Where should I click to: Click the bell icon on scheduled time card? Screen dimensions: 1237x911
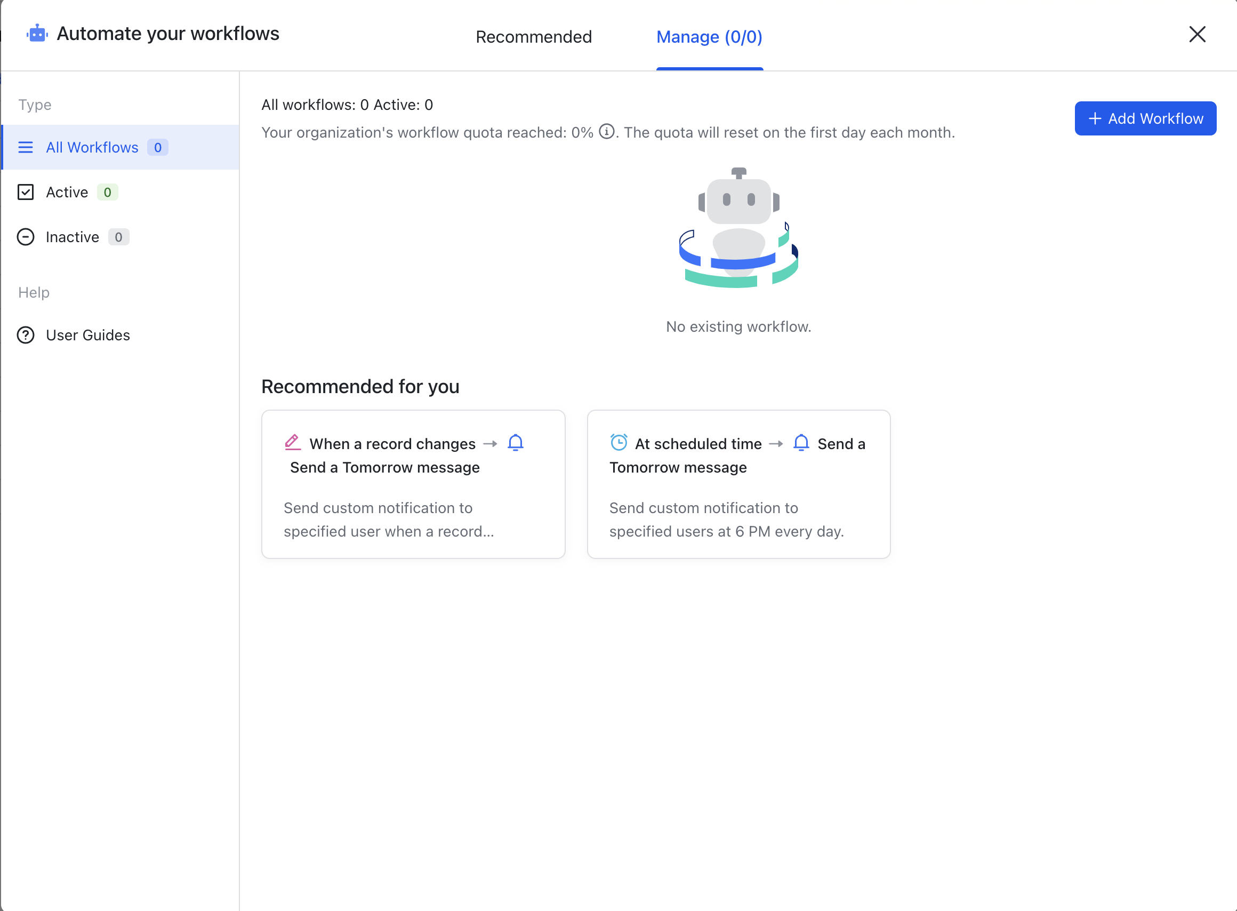801,443
